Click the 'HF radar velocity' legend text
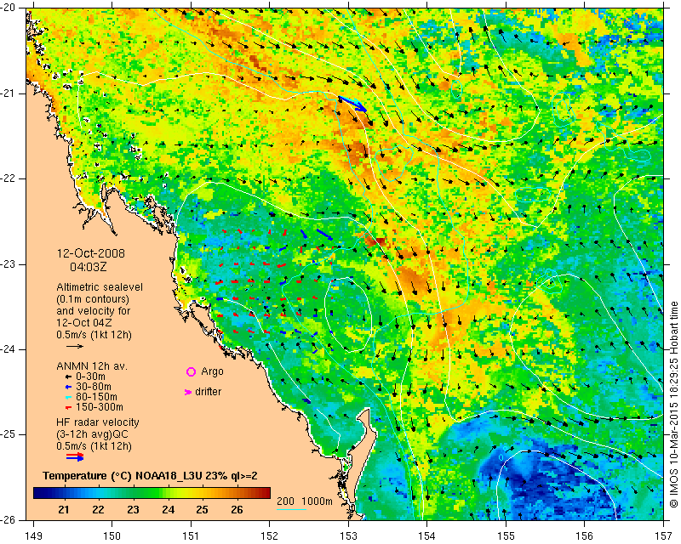681x544 pixels. (98, 422)
